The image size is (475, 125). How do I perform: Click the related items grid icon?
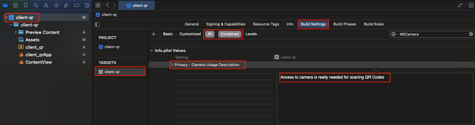point(98,5)
